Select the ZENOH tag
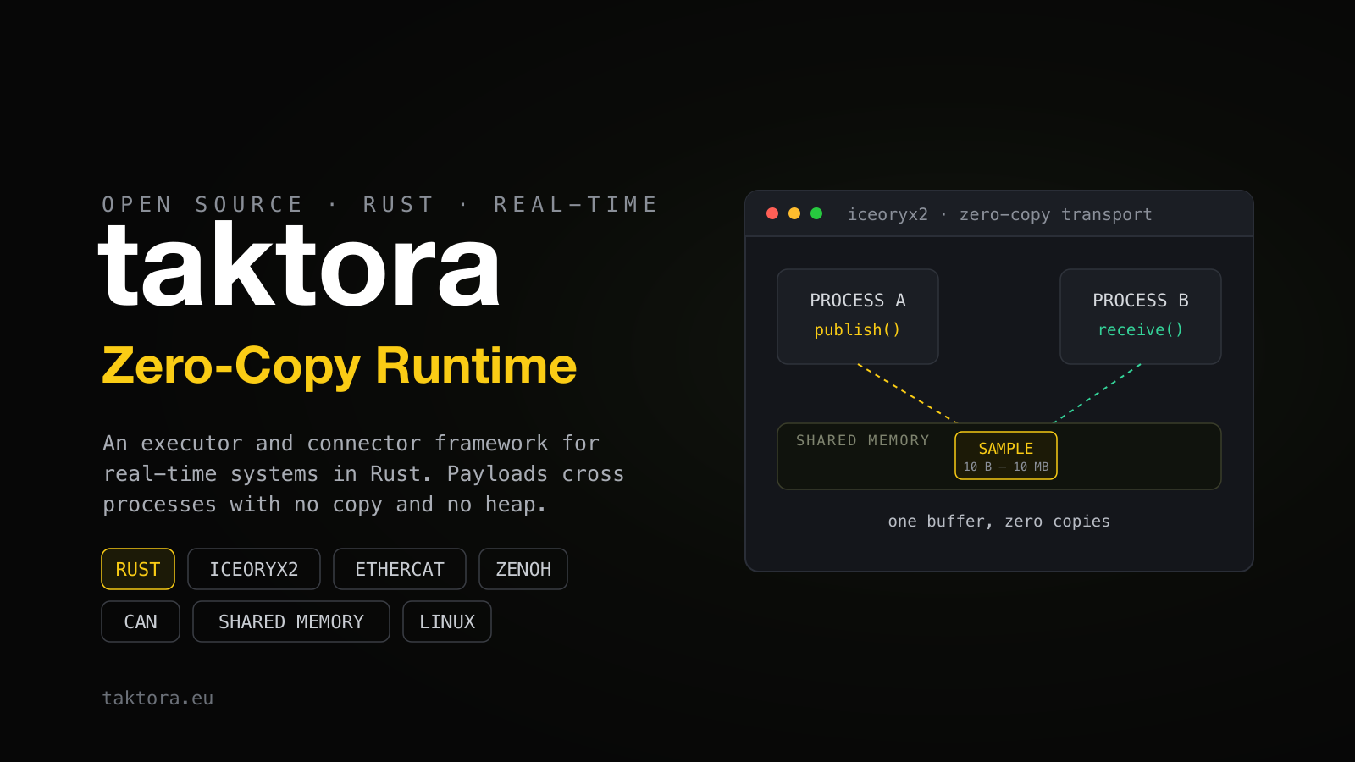 (523, 569)
